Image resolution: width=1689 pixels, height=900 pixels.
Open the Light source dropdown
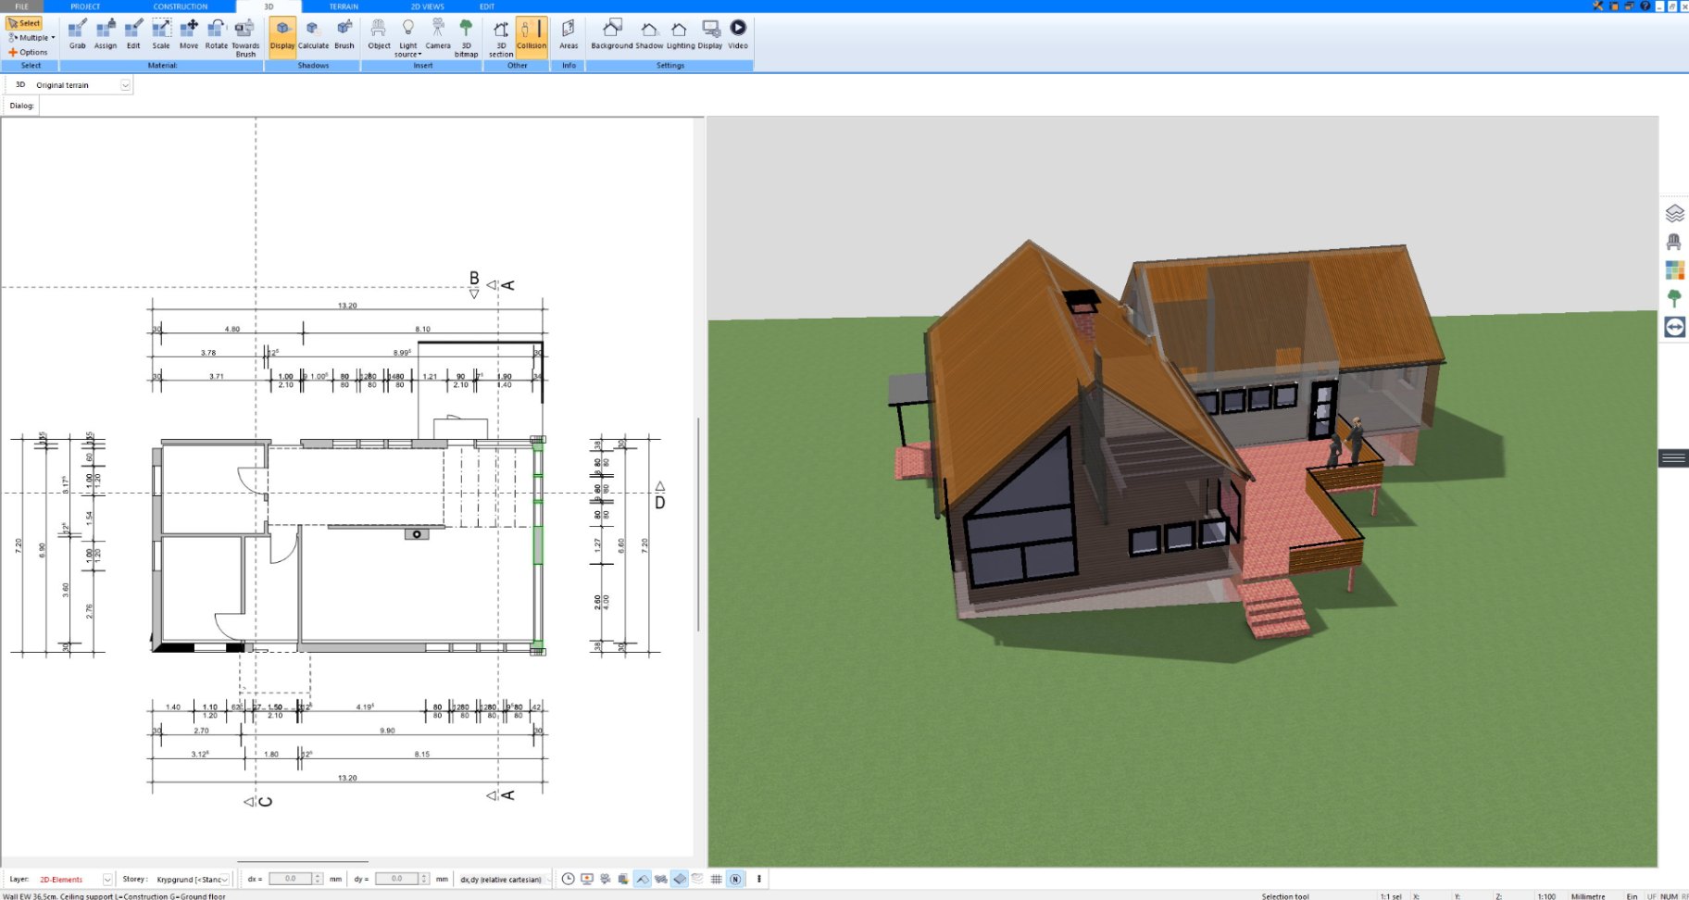pos(407,37)
